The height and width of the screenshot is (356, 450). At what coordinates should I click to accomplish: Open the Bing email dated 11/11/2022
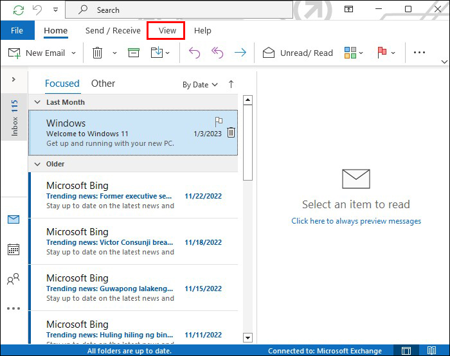tap(133, 328)
